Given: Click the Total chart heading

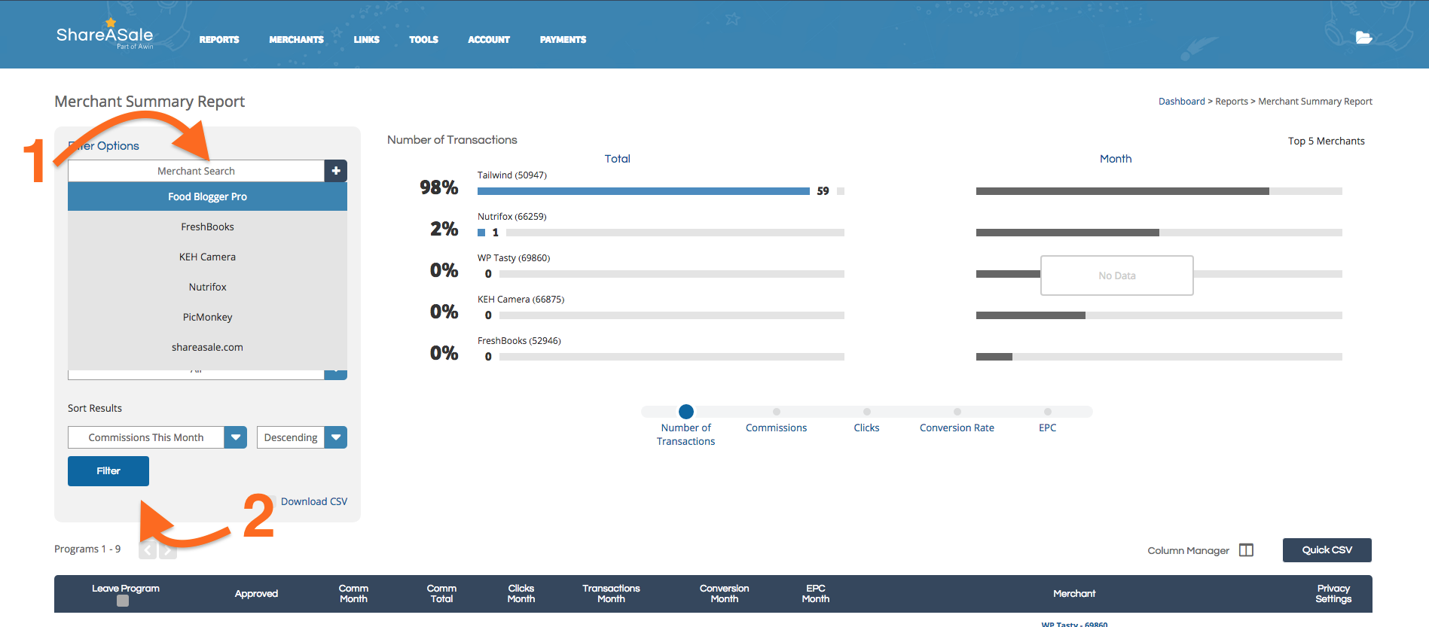Looking at the screenshot, I should click(x=617, y=159).
